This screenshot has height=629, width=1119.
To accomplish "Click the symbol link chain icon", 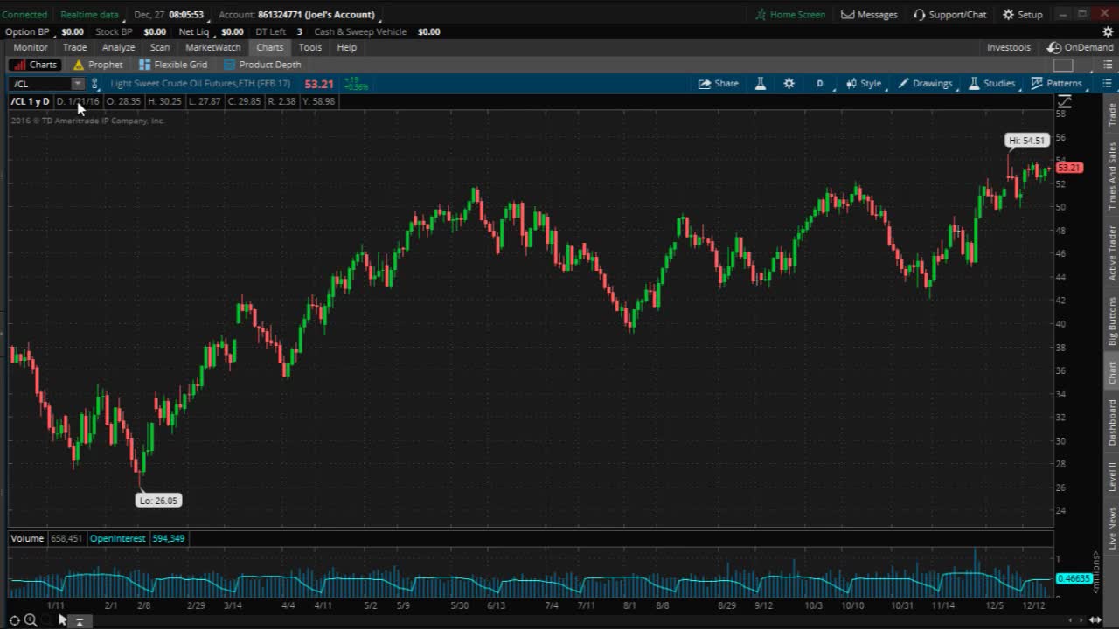I will coord(94,84).
